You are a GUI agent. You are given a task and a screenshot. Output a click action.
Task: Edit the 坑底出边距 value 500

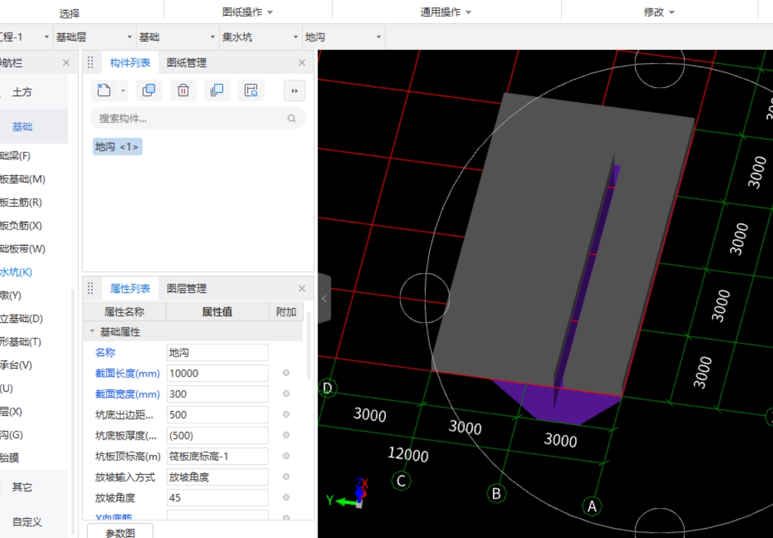coord(217,414)
